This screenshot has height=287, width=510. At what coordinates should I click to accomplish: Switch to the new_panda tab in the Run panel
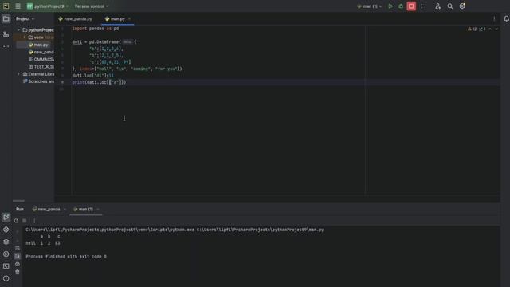click(x=46, y=209)
